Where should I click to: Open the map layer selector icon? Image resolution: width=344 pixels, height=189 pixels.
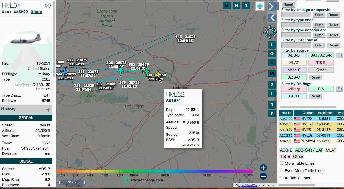click(x=260, y=6)
